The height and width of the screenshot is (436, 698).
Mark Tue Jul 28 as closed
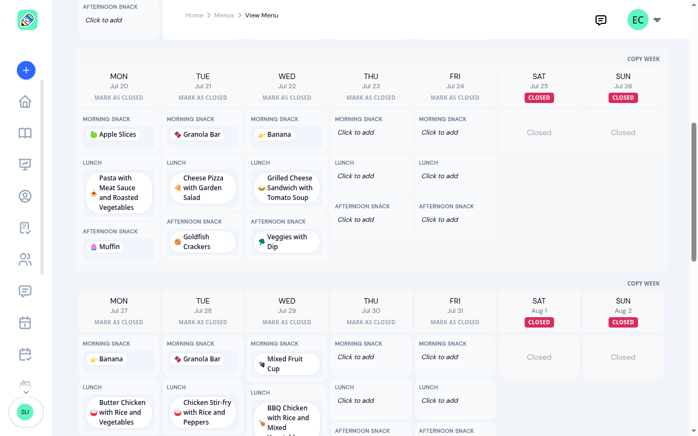point(203,322)
